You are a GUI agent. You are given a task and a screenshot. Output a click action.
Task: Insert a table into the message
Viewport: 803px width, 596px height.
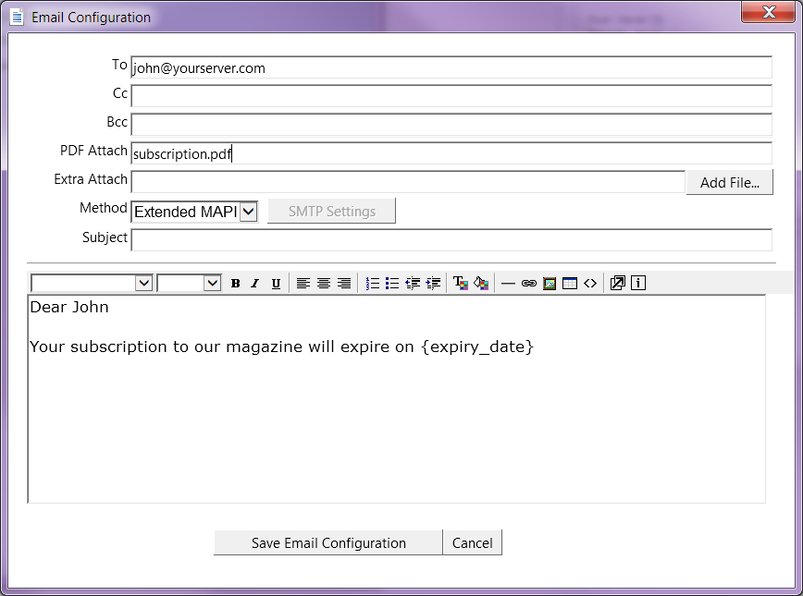(570, 284)
